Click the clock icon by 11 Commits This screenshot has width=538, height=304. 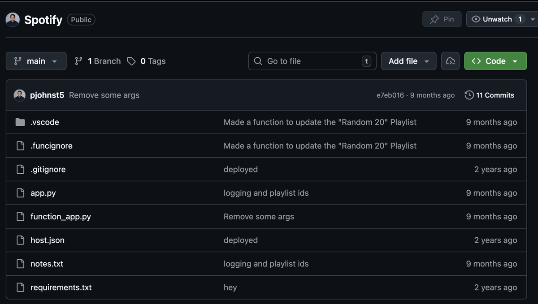click(x=469, y=95)
